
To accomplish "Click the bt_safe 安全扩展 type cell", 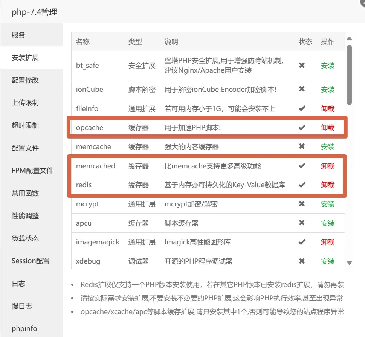I will 142,66.
